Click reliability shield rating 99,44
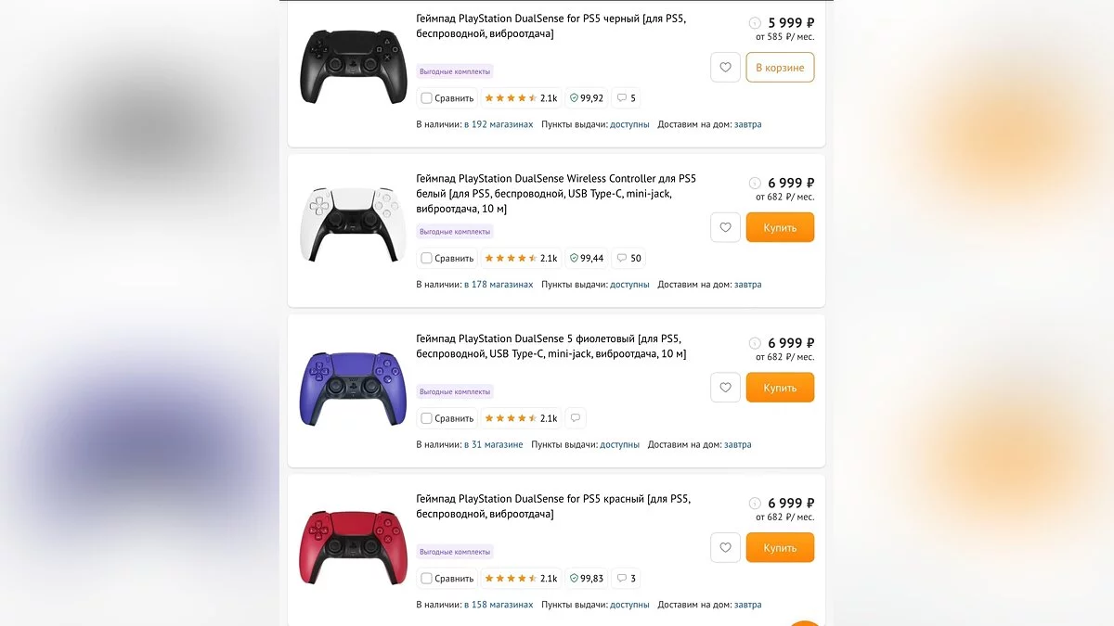 pos(587,258)
